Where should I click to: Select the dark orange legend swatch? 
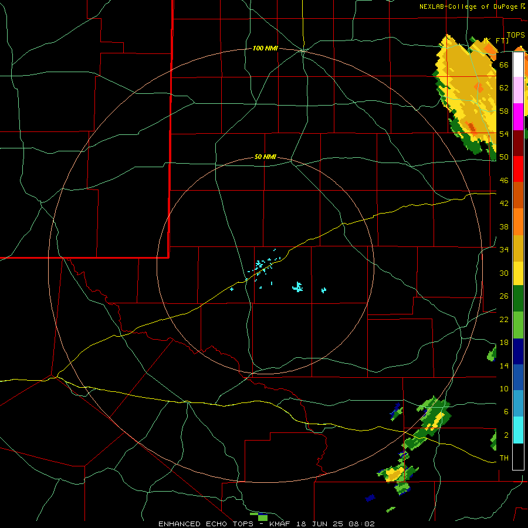point(518,195)
